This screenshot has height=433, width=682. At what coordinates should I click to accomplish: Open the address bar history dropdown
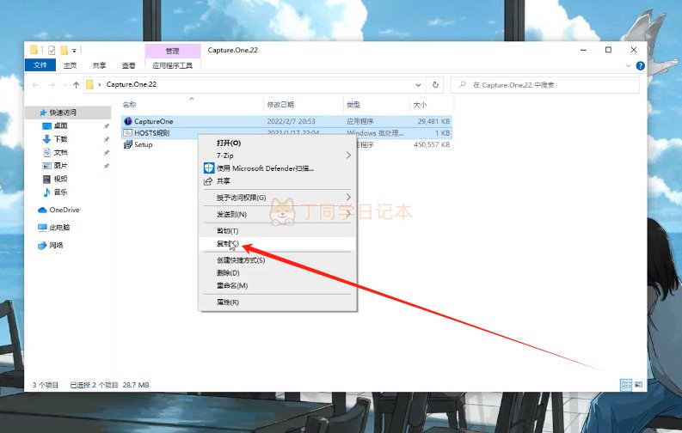point(418,85)
